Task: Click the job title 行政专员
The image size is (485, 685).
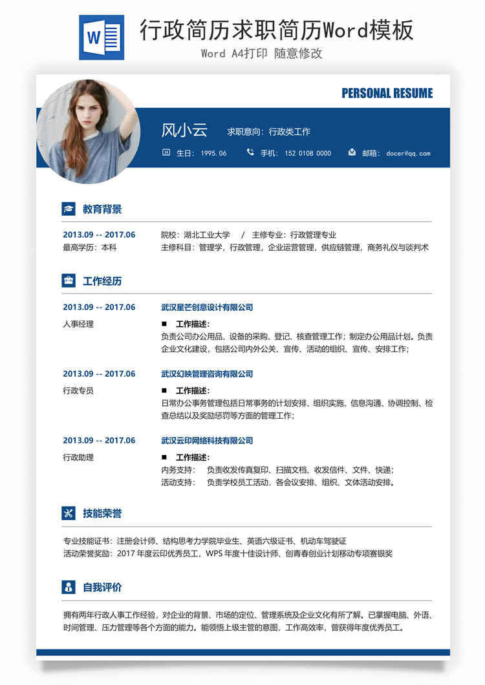Action: [78, 390]
